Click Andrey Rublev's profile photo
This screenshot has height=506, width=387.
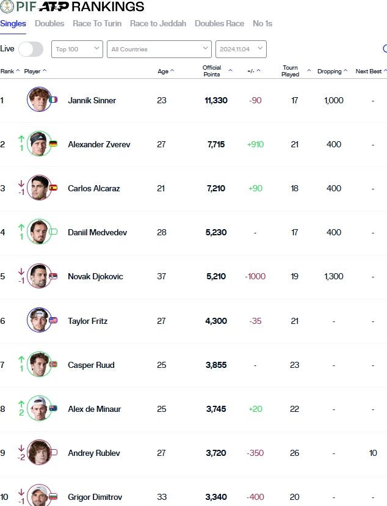(x=39, y=452)
